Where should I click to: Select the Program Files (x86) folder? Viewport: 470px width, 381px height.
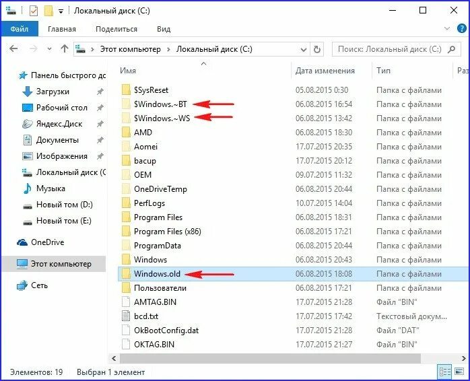click(x=167, y=231)
